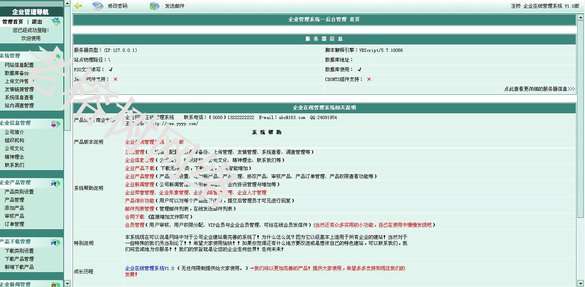Click the icon next to 退出 in the sidebar
585x287 pixels.
point(56,21)
